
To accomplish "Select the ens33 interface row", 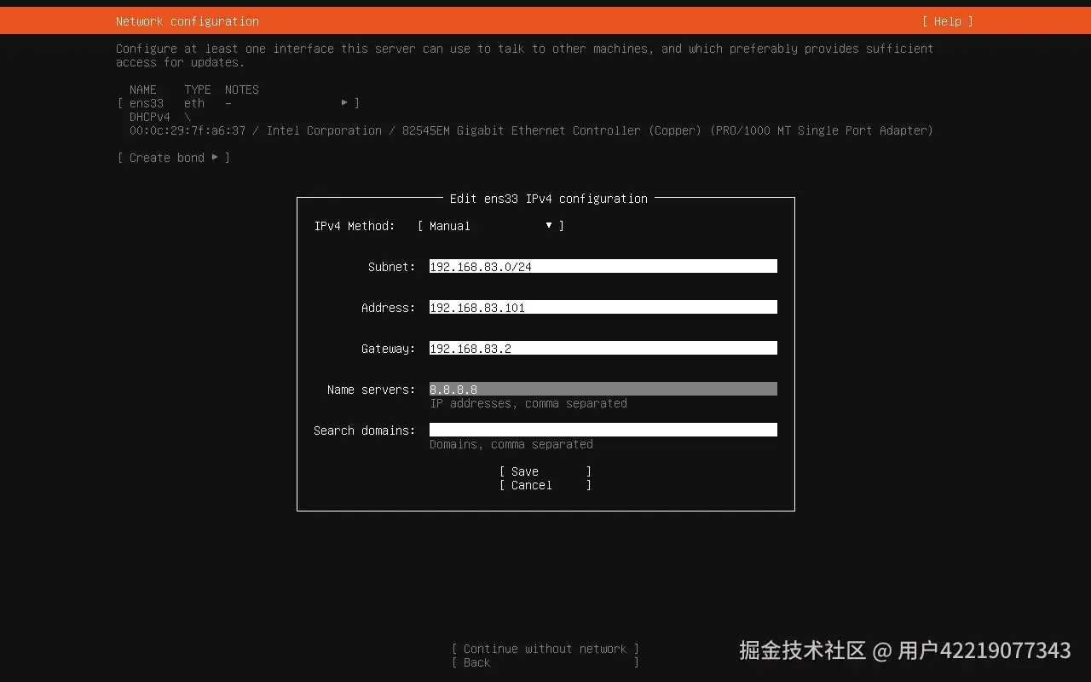I will point(146,102).
